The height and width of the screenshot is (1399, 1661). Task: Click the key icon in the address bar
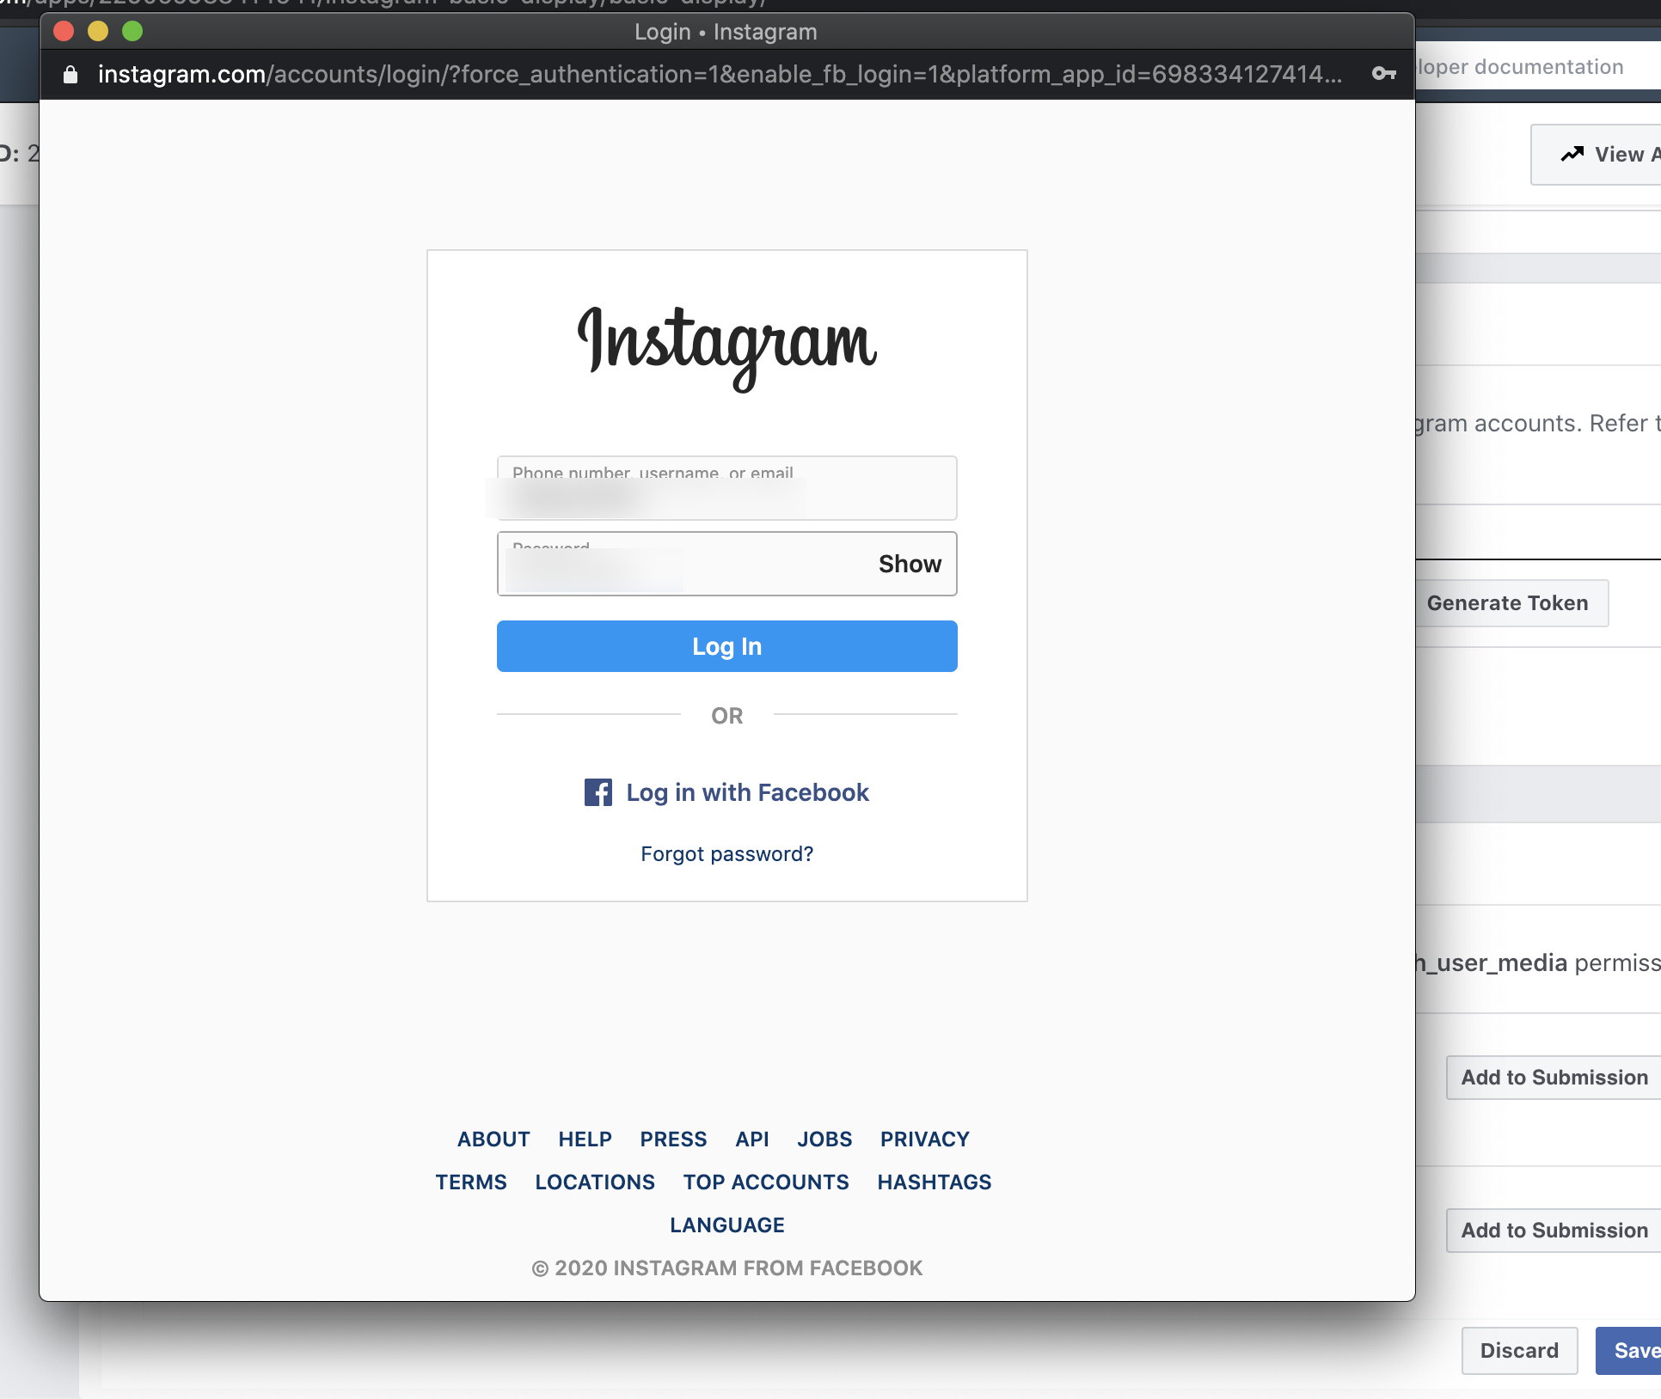(1385, 74)
